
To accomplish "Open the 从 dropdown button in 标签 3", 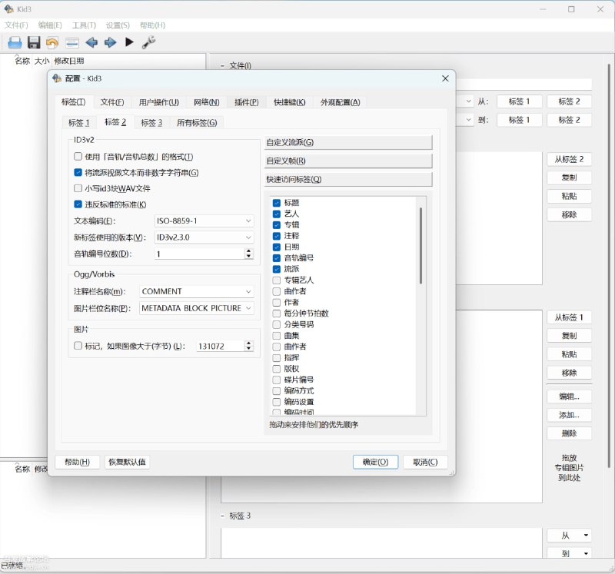I will pyautogui.click(x=569, y=535).
